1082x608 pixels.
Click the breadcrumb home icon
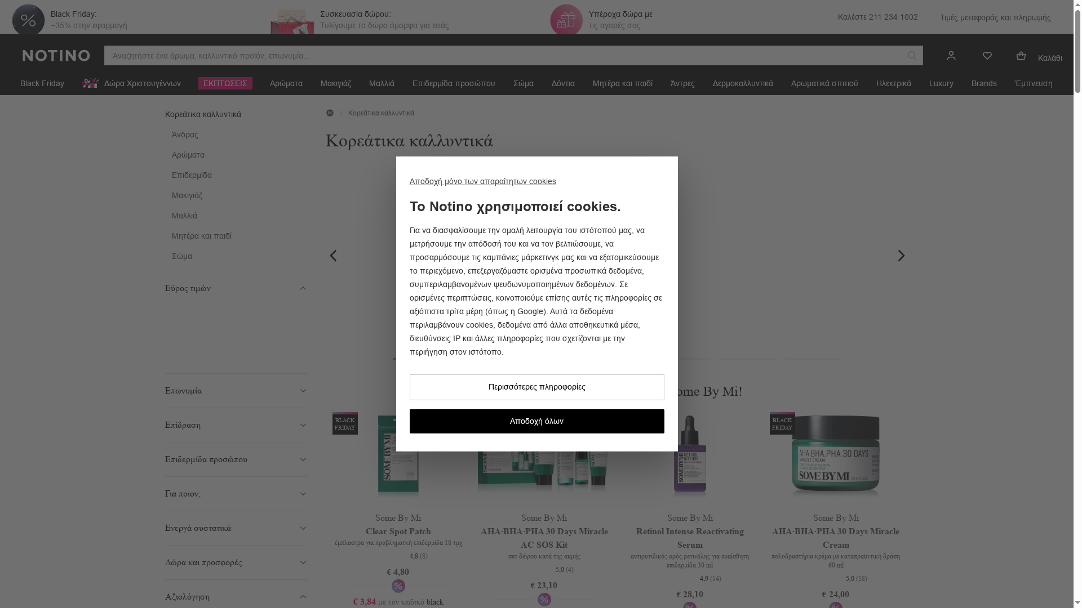[x=330, y=113]
